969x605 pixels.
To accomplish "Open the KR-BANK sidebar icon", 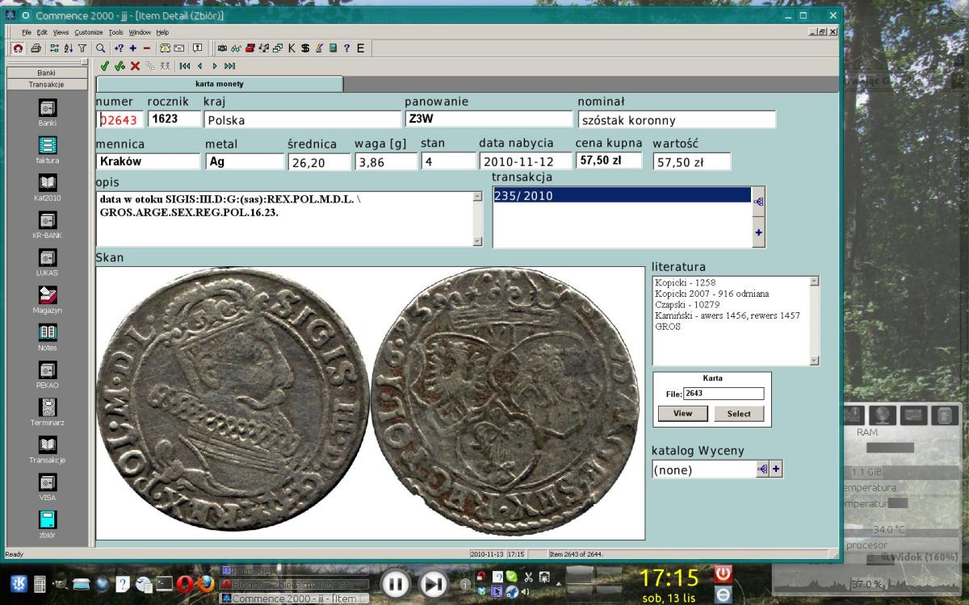I will click(x=47, y=220).
